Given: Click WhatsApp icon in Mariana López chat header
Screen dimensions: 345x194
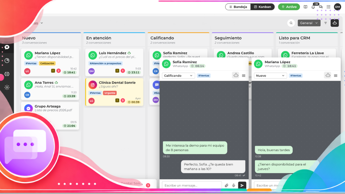Looking at the screenshot, I should click(258, 64).
